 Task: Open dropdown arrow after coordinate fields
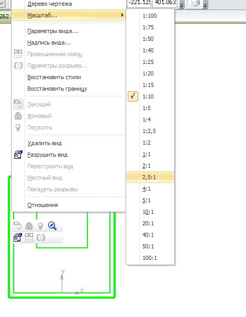[x=182, y=5]
